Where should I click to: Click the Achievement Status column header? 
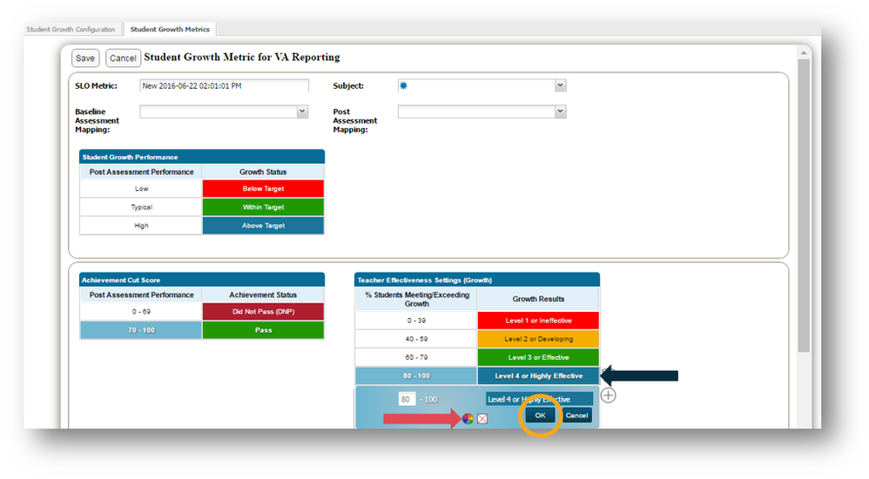point(263,295)
